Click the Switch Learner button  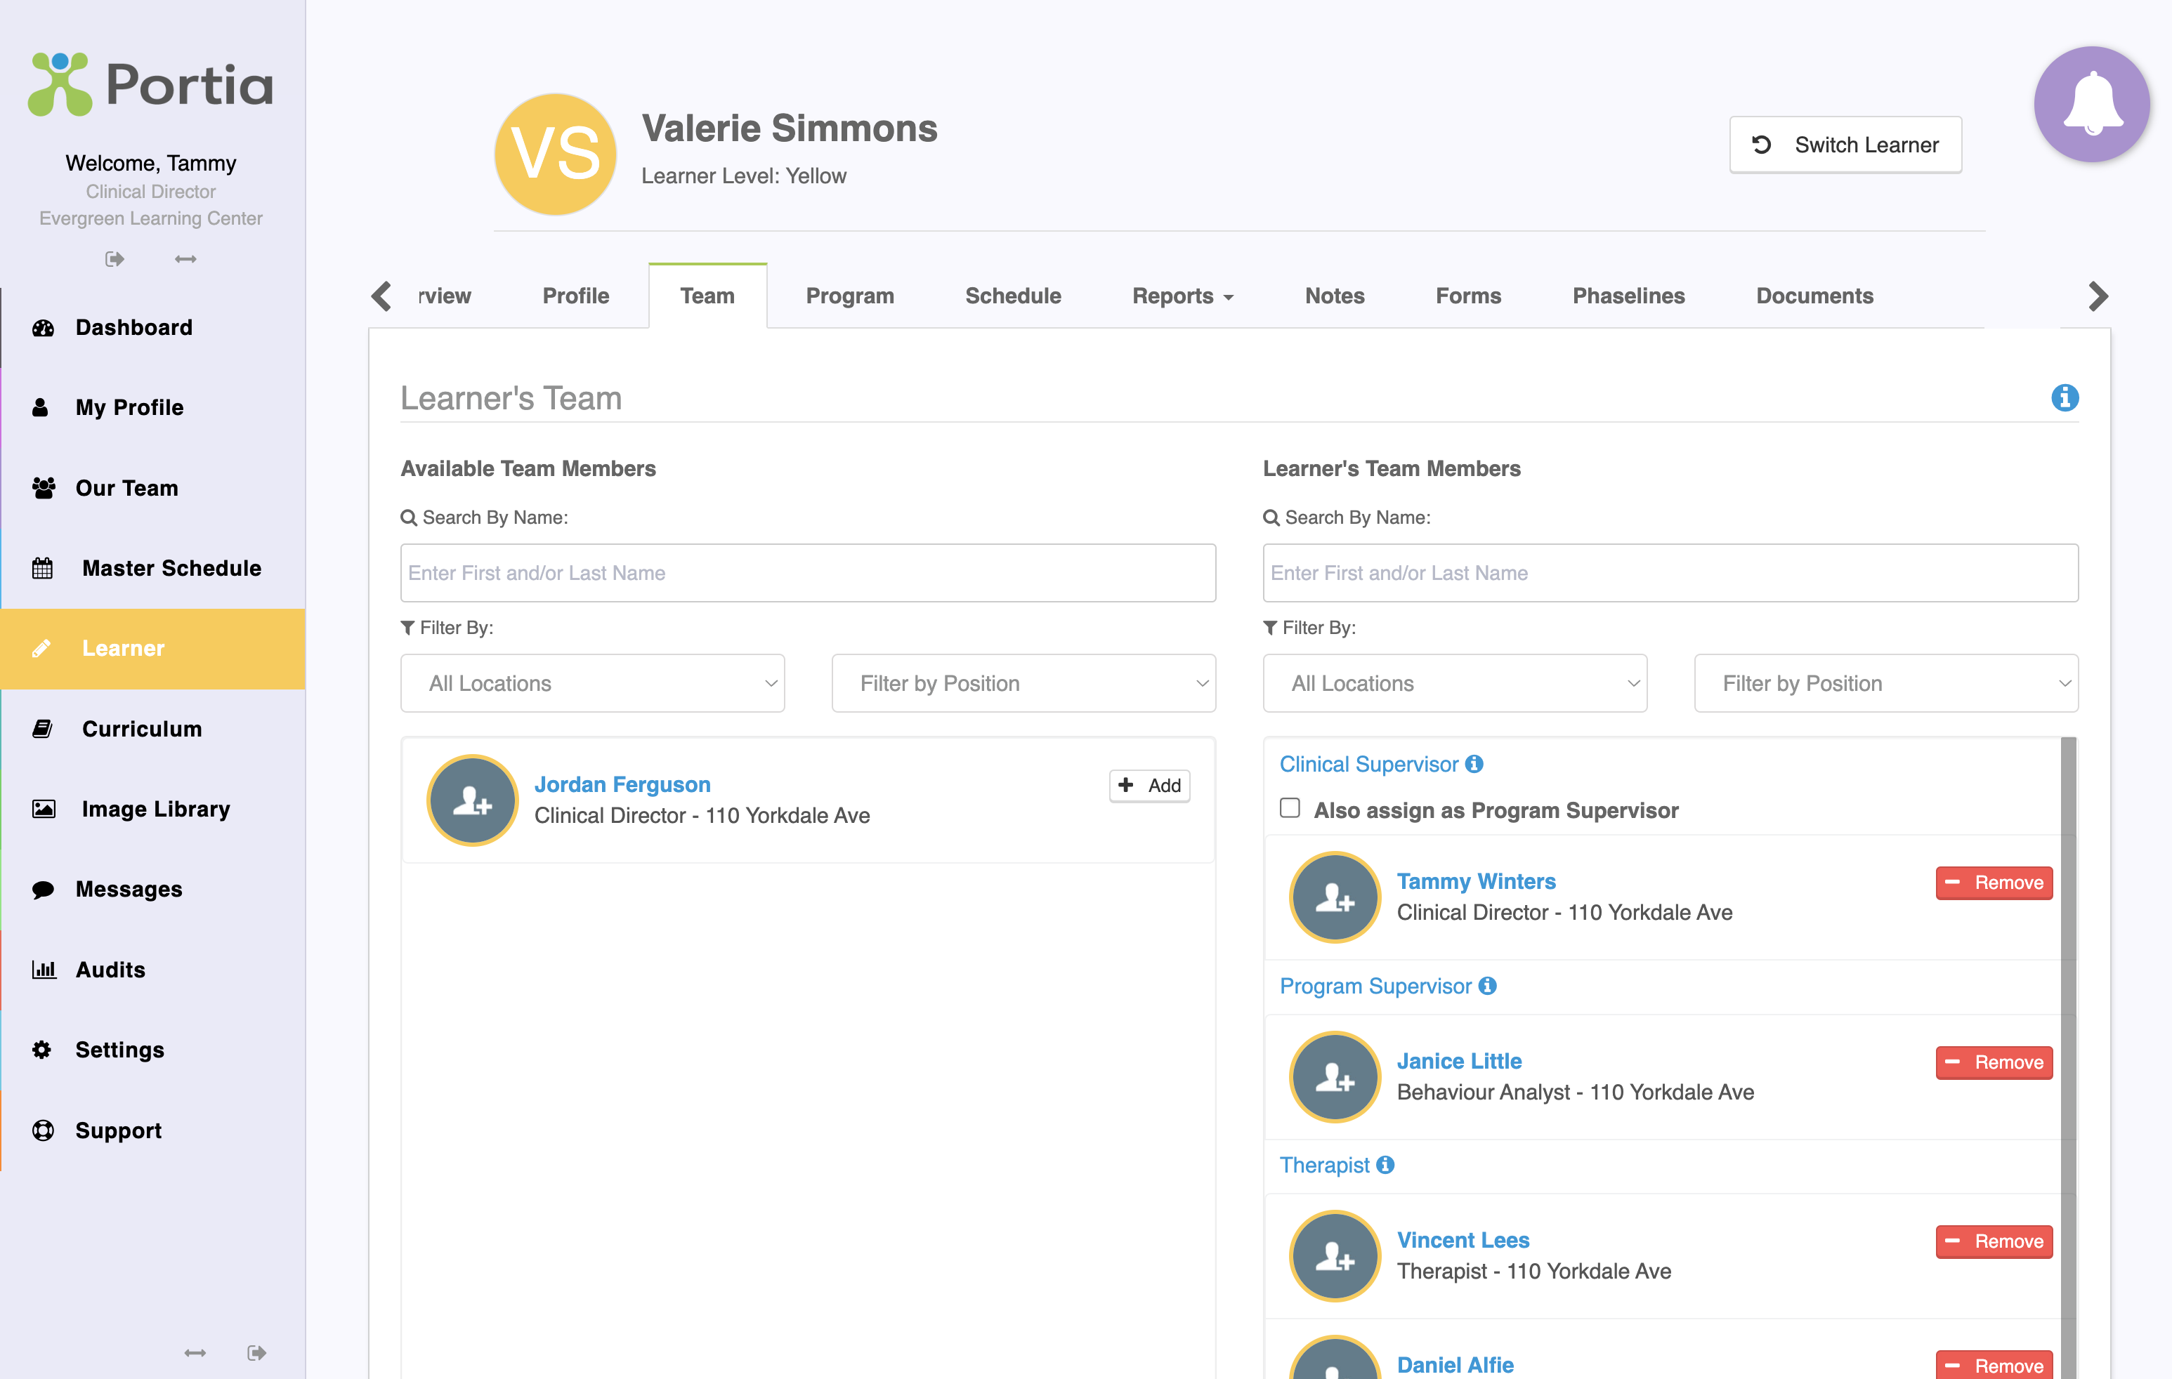[x=1845, y=144]
